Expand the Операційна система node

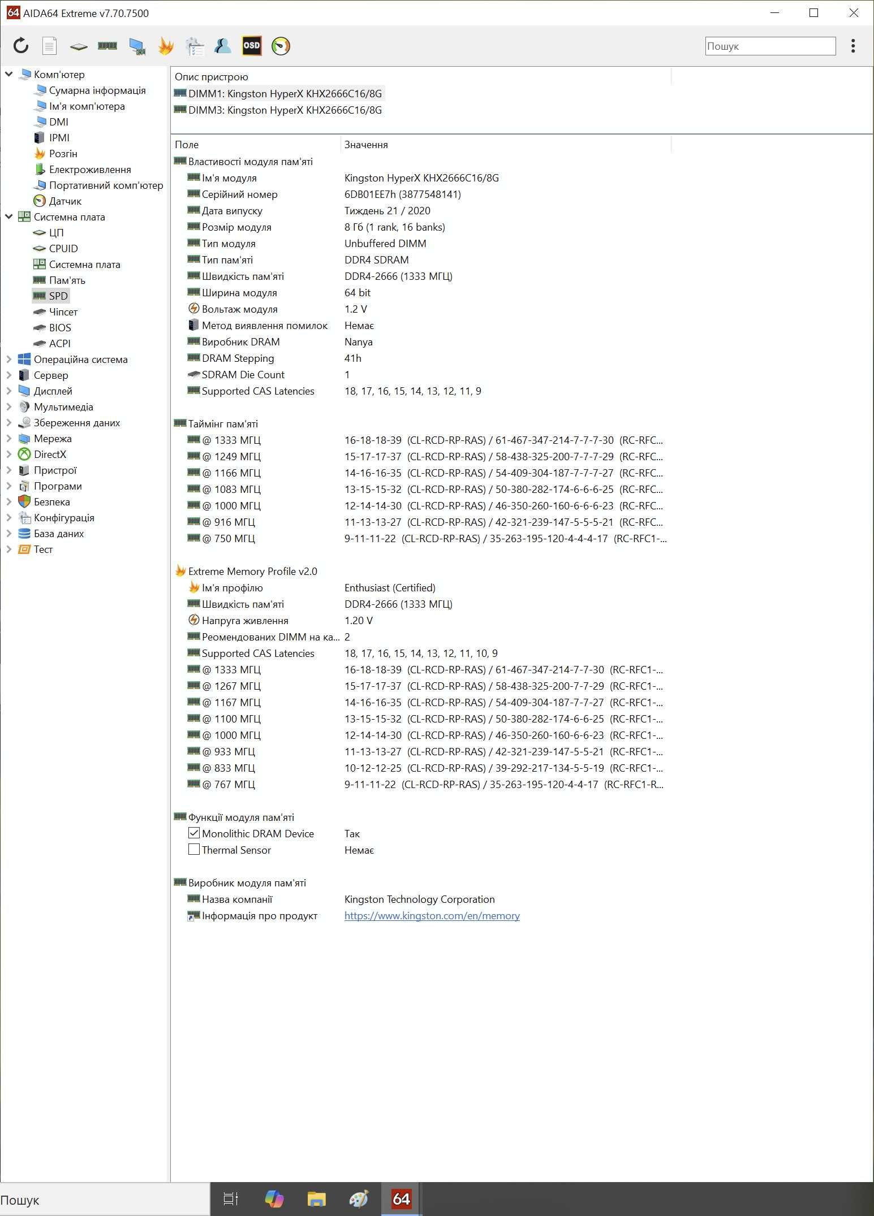click(9, 359)
